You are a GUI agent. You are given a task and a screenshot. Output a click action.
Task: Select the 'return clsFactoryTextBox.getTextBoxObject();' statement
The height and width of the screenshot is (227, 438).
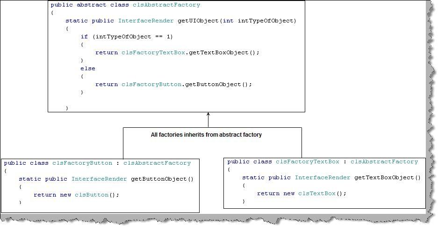177,53
